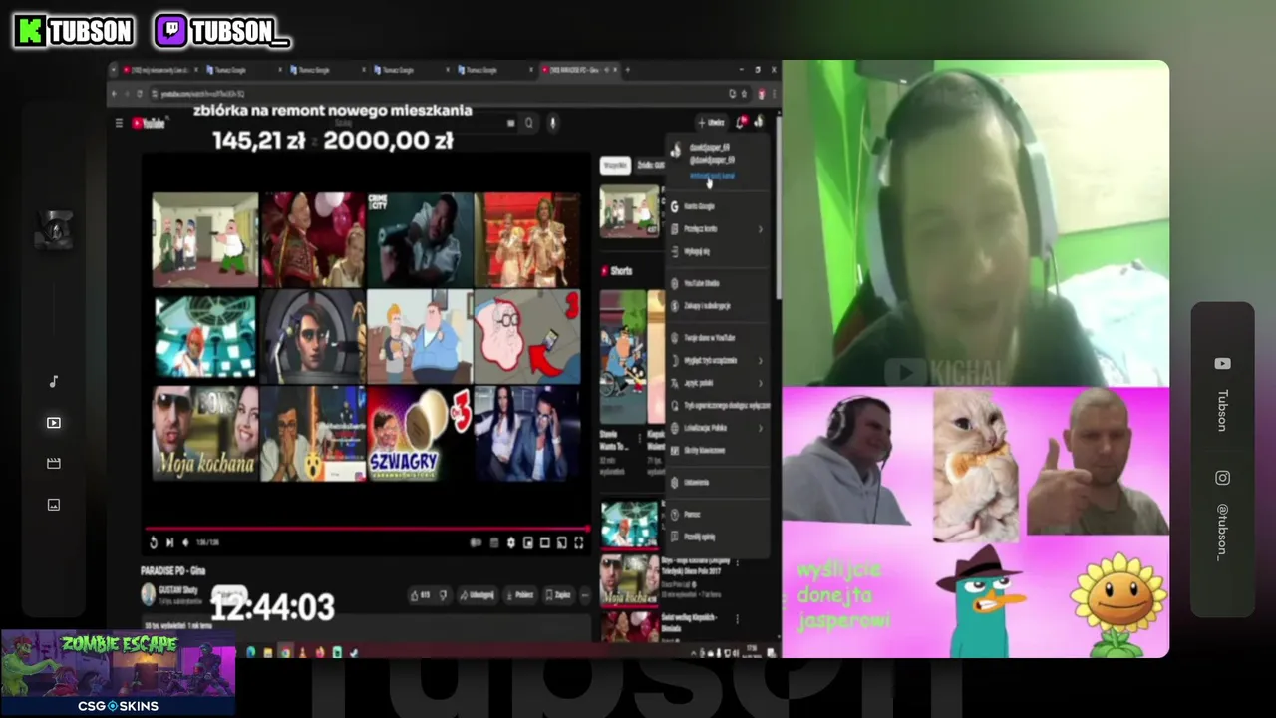Open Chrome from the Windows taskbar

pos(285,653)
